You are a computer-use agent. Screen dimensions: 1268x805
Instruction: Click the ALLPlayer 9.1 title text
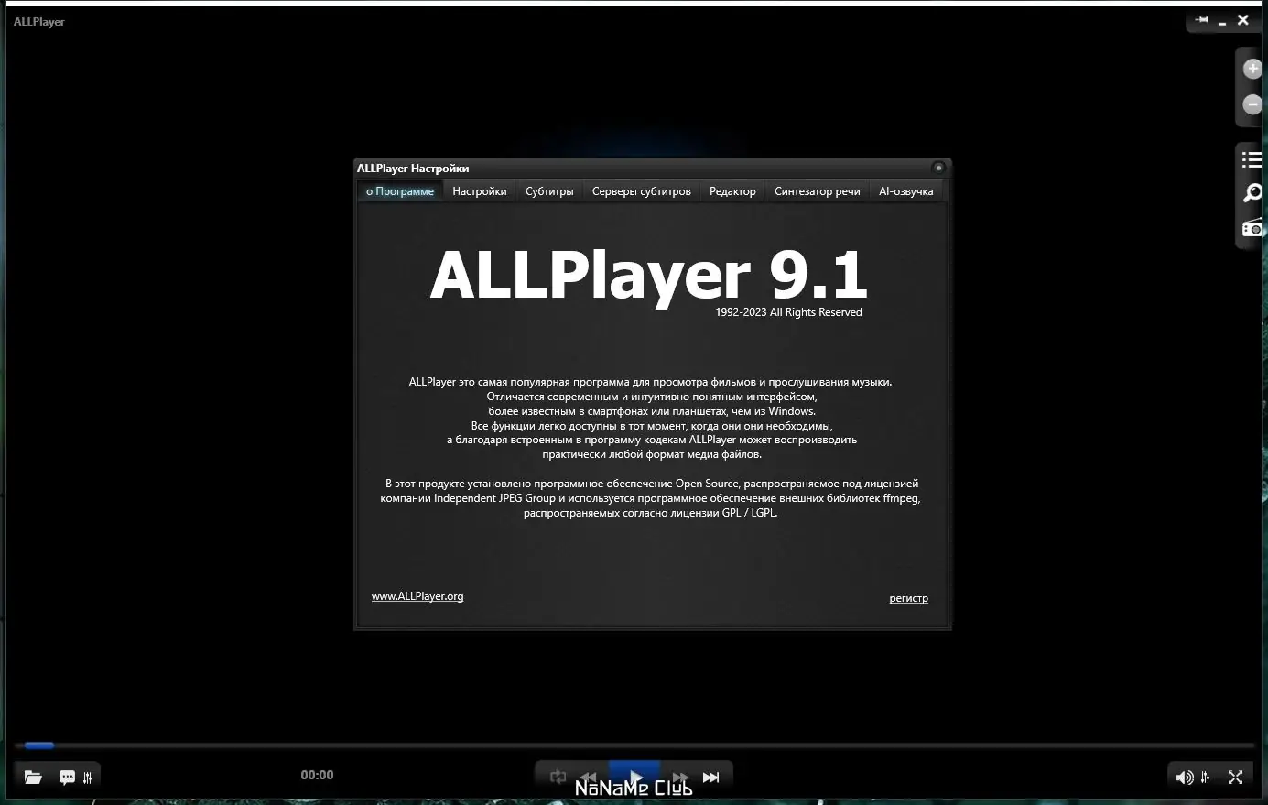tap(649, 276)
